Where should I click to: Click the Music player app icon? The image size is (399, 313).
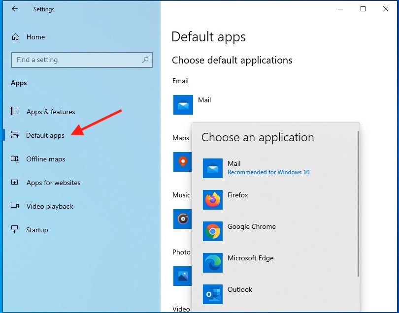[x=182, y=219]
